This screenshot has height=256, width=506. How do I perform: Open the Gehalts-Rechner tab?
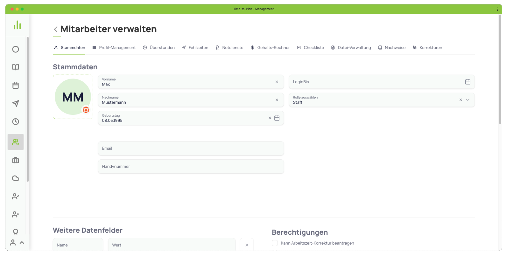tap(270, 48)
